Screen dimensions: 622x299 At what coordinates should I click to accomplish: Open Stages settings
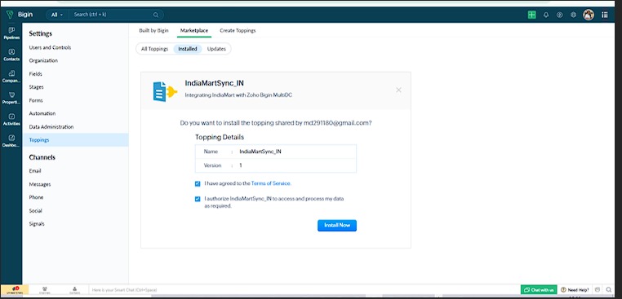pos(36,87)
